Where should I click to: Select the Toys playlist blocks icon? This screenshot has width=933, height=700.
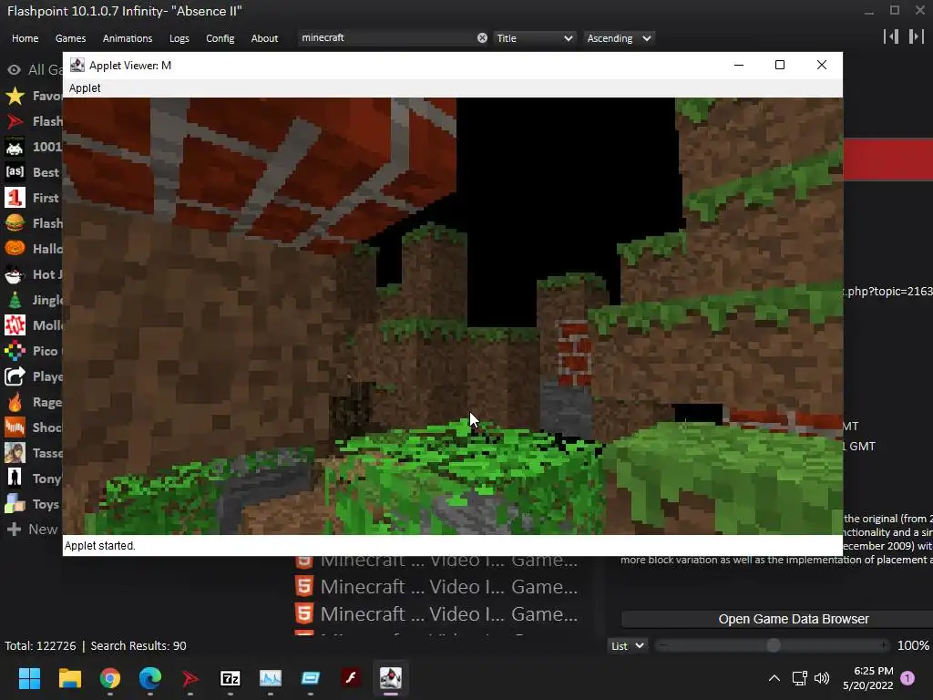pyautogui.click(x=15, y=504)
